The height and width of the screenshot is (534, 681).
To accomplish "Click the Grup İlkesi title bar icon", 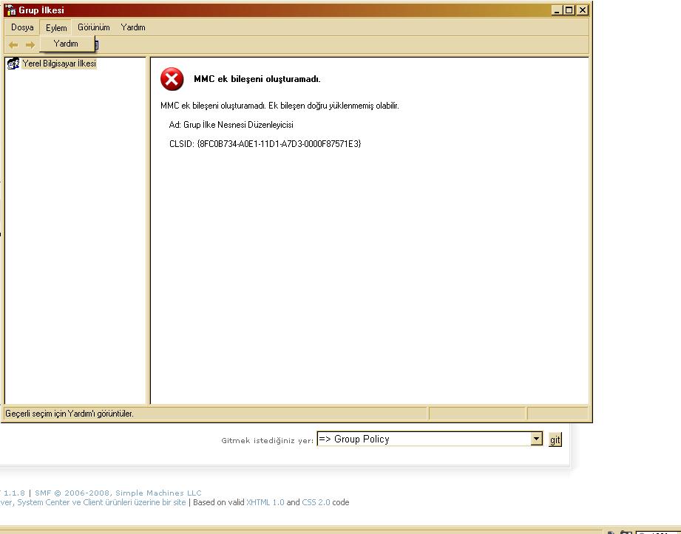I will [10, 10].
